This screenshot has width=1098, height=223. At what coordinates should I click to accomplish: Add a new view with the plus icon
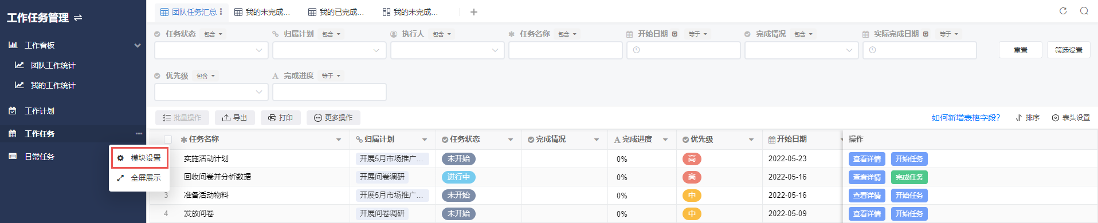474,12
